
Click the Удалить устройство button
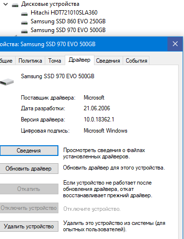(x=29, y=226)
